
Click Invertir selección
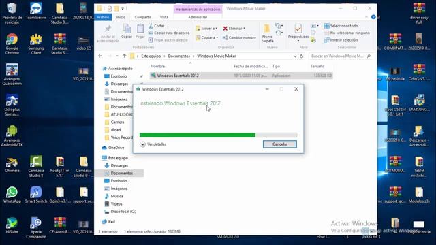[341, 40]
